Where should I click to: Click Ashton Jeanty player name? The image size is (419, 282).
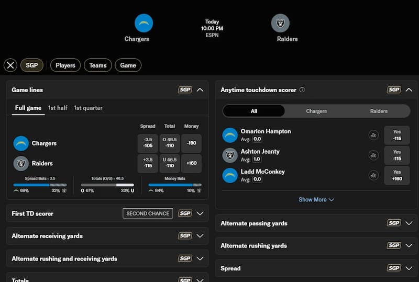click(260, 151)
